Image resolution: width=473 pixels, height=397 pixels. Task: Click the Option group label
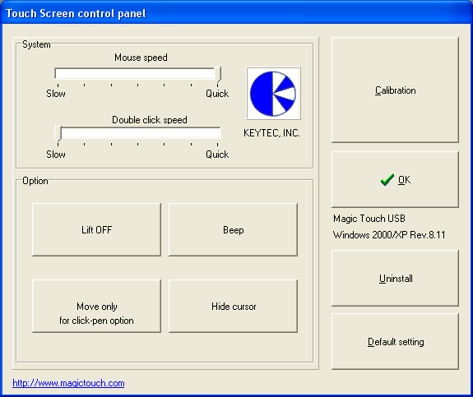[x=35, y=181]
